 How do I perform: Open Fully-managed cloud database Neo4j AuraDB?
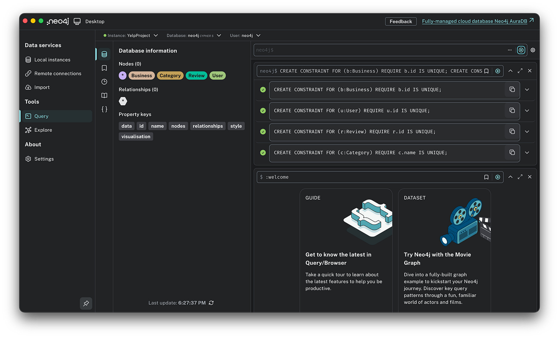(x=475, y=21)
